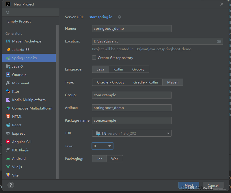Select Quarkus generator label

(19, 75)
